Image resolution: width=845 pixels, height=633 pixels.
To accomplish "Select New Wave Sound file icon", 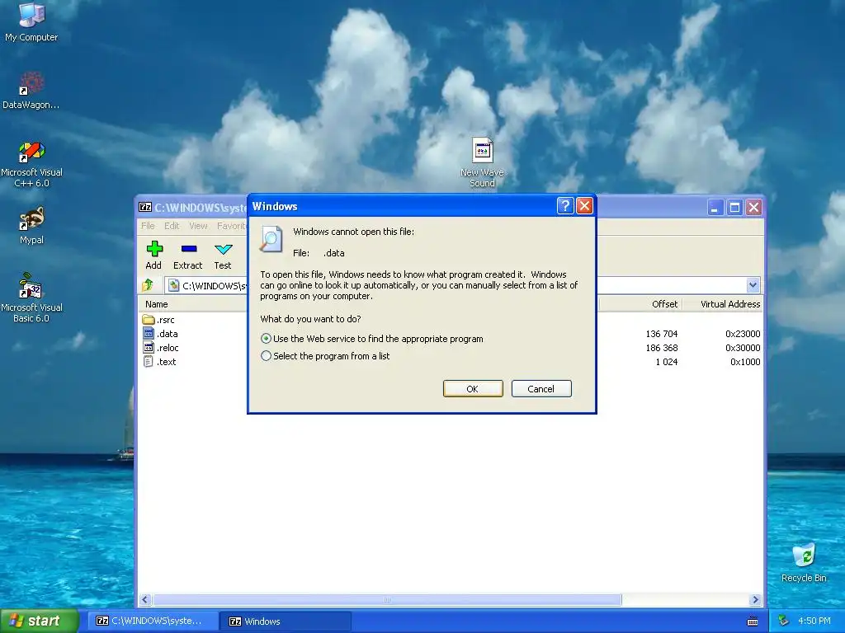I will coord(482,162).
